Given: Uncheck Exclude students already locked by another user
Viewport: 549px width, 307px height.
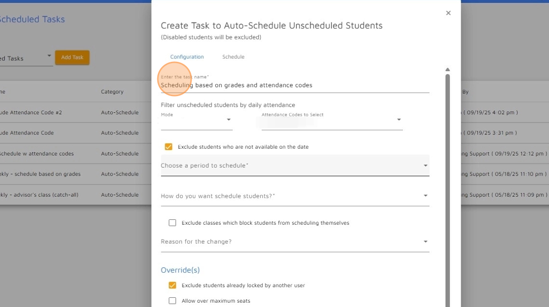Looking at the screenshot, I should [x=172, y=285].
